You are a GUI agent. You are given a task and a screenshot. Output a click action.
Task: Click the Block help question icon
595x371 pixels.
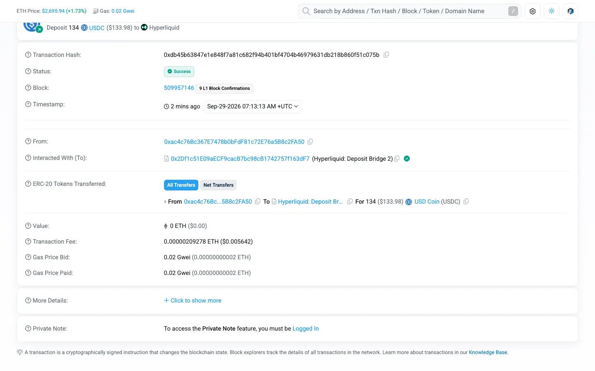click(x=28, y=88)
